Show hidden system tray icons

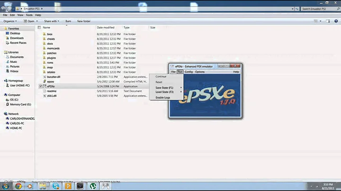[x=311, y=186]
